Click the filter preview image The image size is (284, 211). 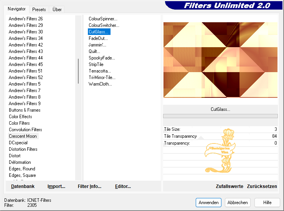220,60
